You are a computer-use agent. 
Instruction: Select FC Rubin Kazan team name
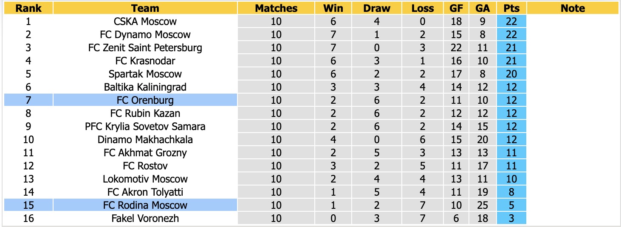(145, 113)
